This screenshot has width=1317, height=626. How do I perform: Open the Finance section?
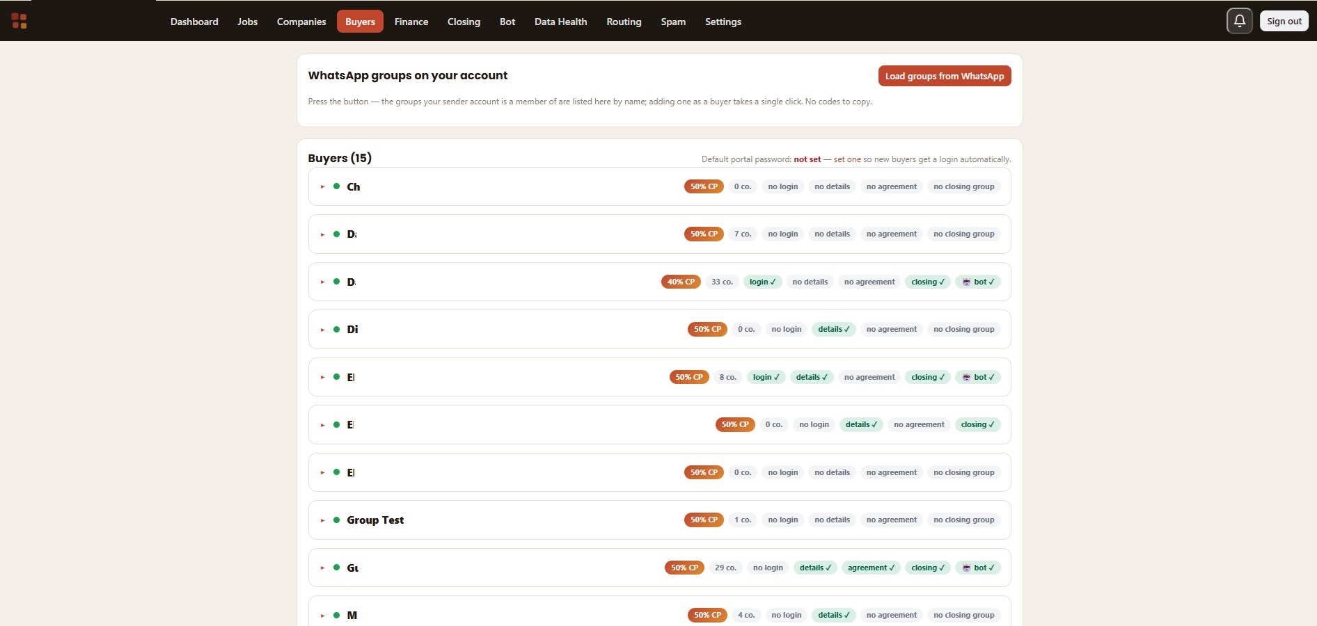(x=411, y=22)
